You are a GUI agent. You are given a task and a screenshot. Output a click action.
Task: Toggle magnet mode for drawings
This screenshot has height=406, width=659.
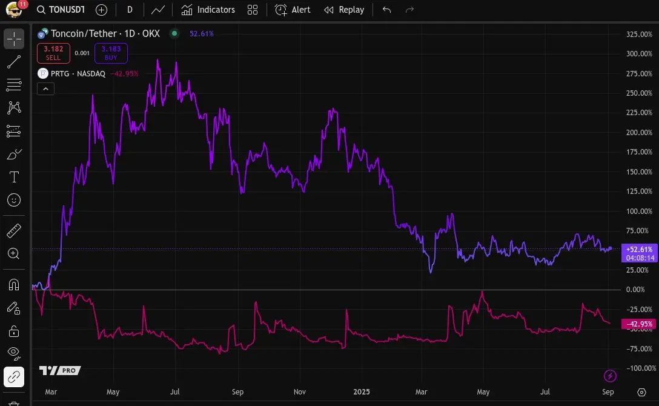(x=14, y=285)
